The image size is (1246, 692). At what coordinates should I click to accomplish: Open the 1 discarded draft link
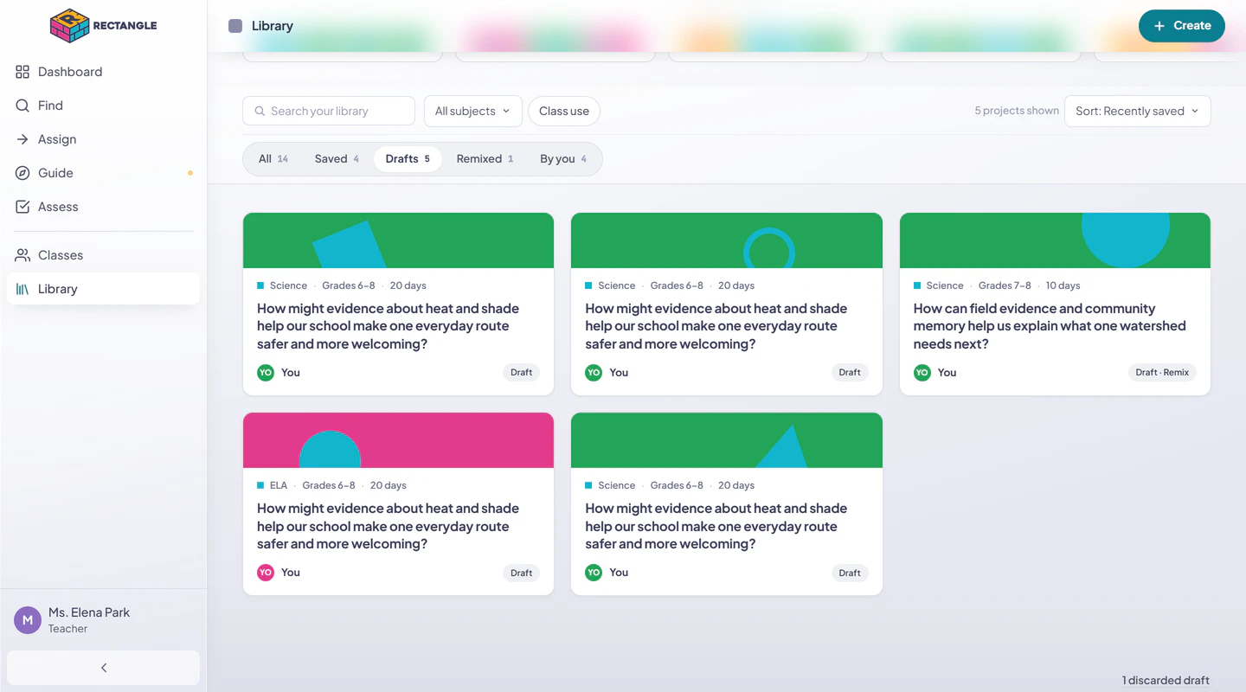(1166, 680)
